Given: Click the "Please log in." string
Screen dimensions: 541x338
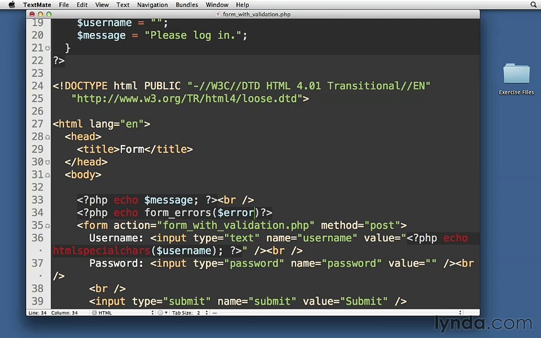Looking at the screenshot, I should 193,36.
